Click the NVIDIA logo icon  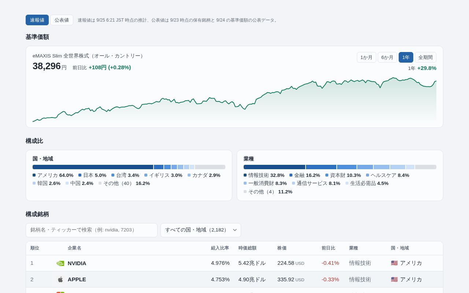click(60, 263)
